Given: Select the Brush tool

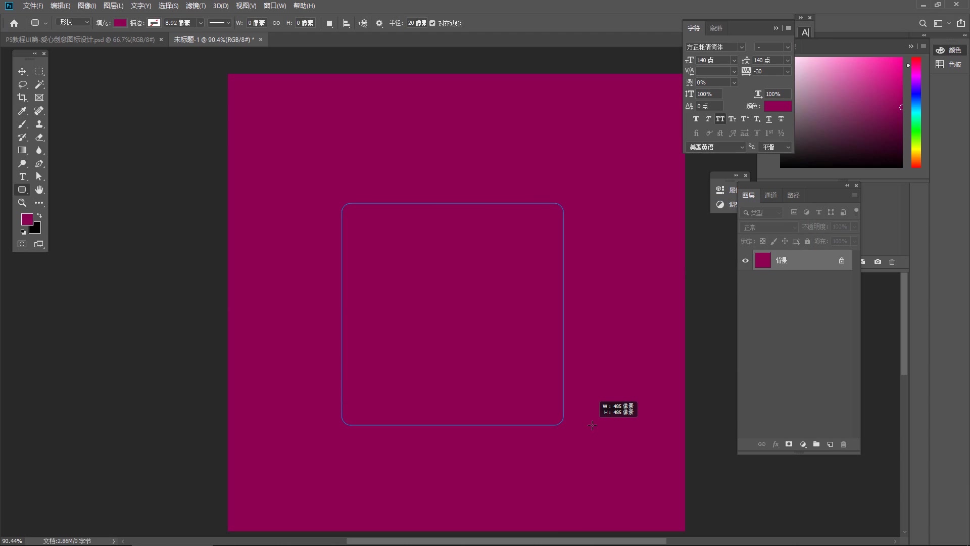Looking at the screenshot, I should coord(22,124).
